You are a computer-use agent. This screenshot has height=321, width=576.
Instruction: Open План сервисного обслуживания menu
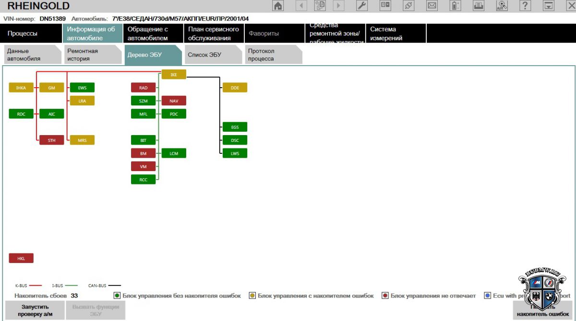coord(213,34)
